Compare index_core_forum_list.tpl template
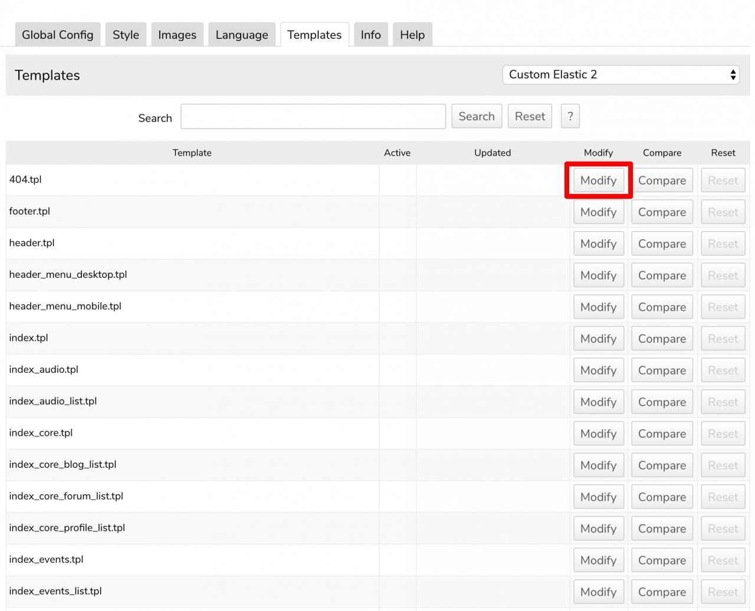This screenshot has width=755, height=611. (x=662, y=497)
